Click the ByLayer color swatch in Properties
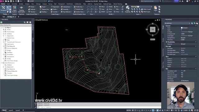 tap(182, 28)
